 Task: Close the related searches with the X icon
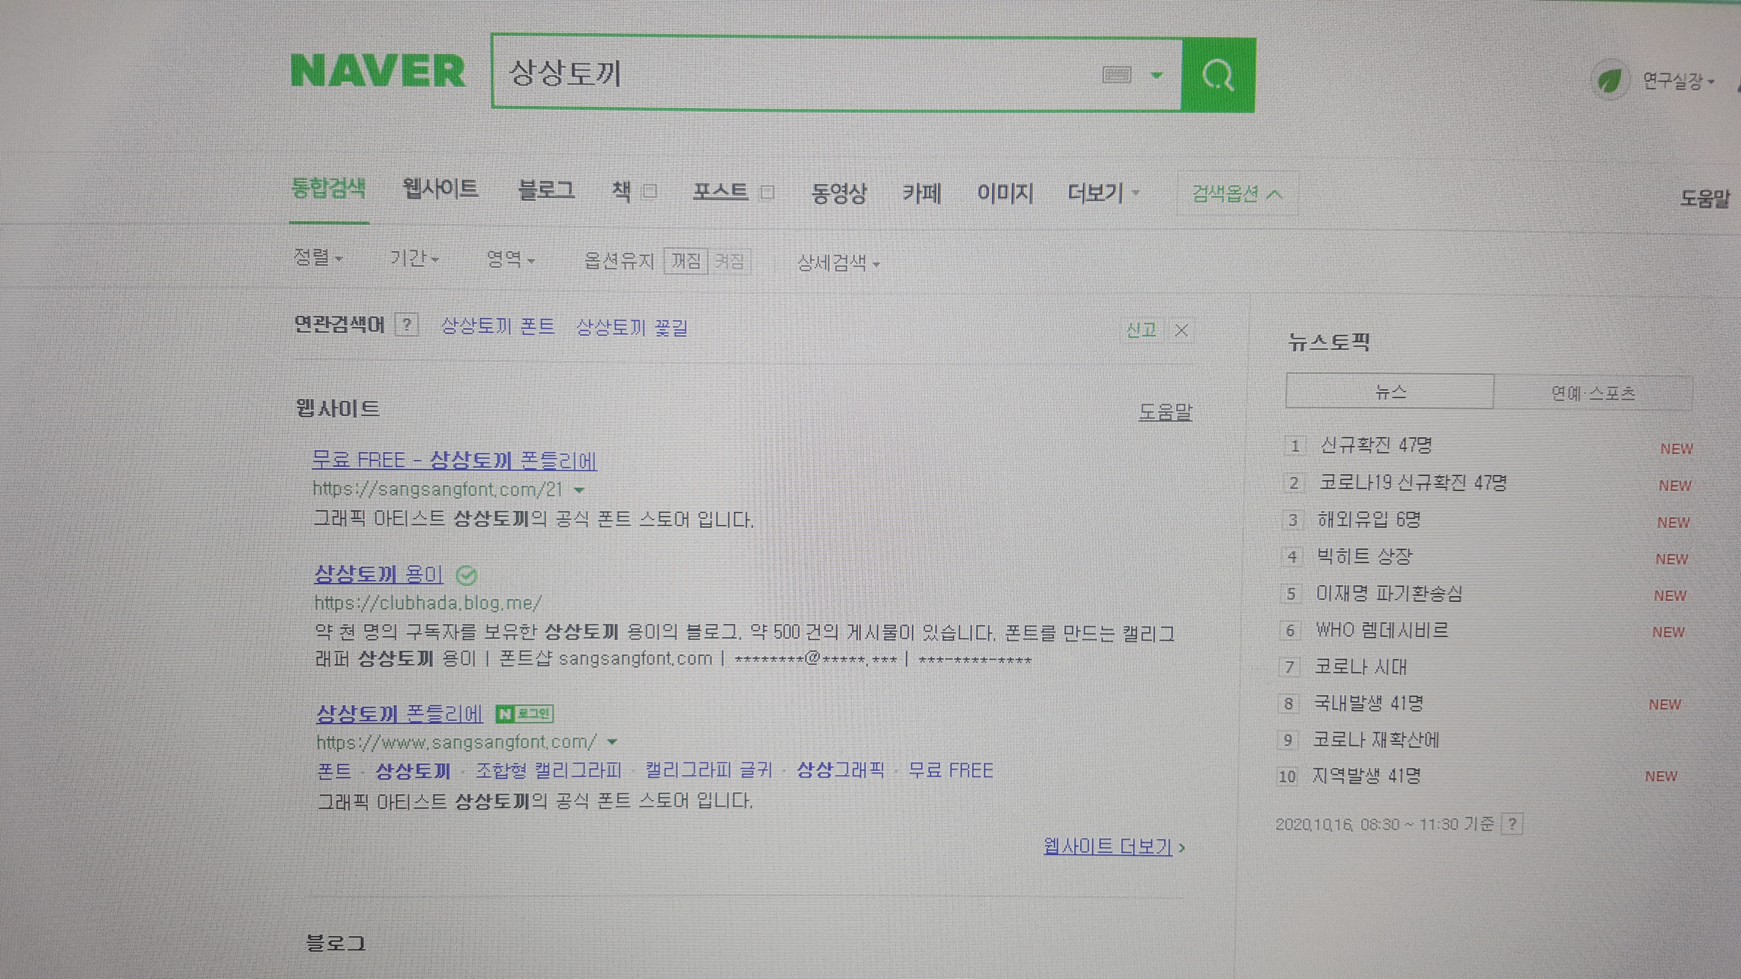coord(1181,331)
